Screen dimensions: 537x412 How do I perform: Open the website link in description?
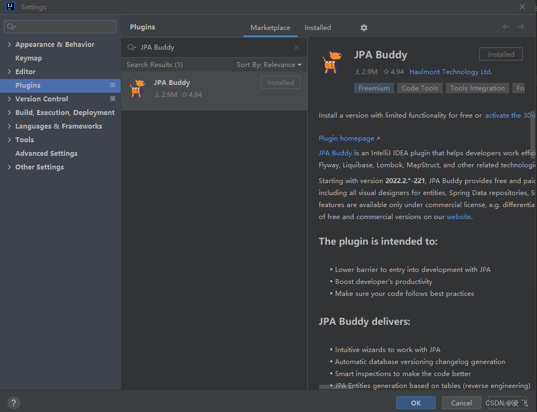[458, 217]
